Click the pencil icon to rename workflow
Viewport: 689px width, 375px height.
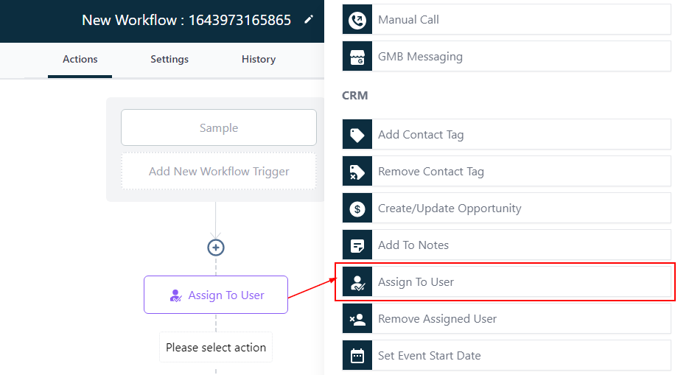(x=309, y=20)
